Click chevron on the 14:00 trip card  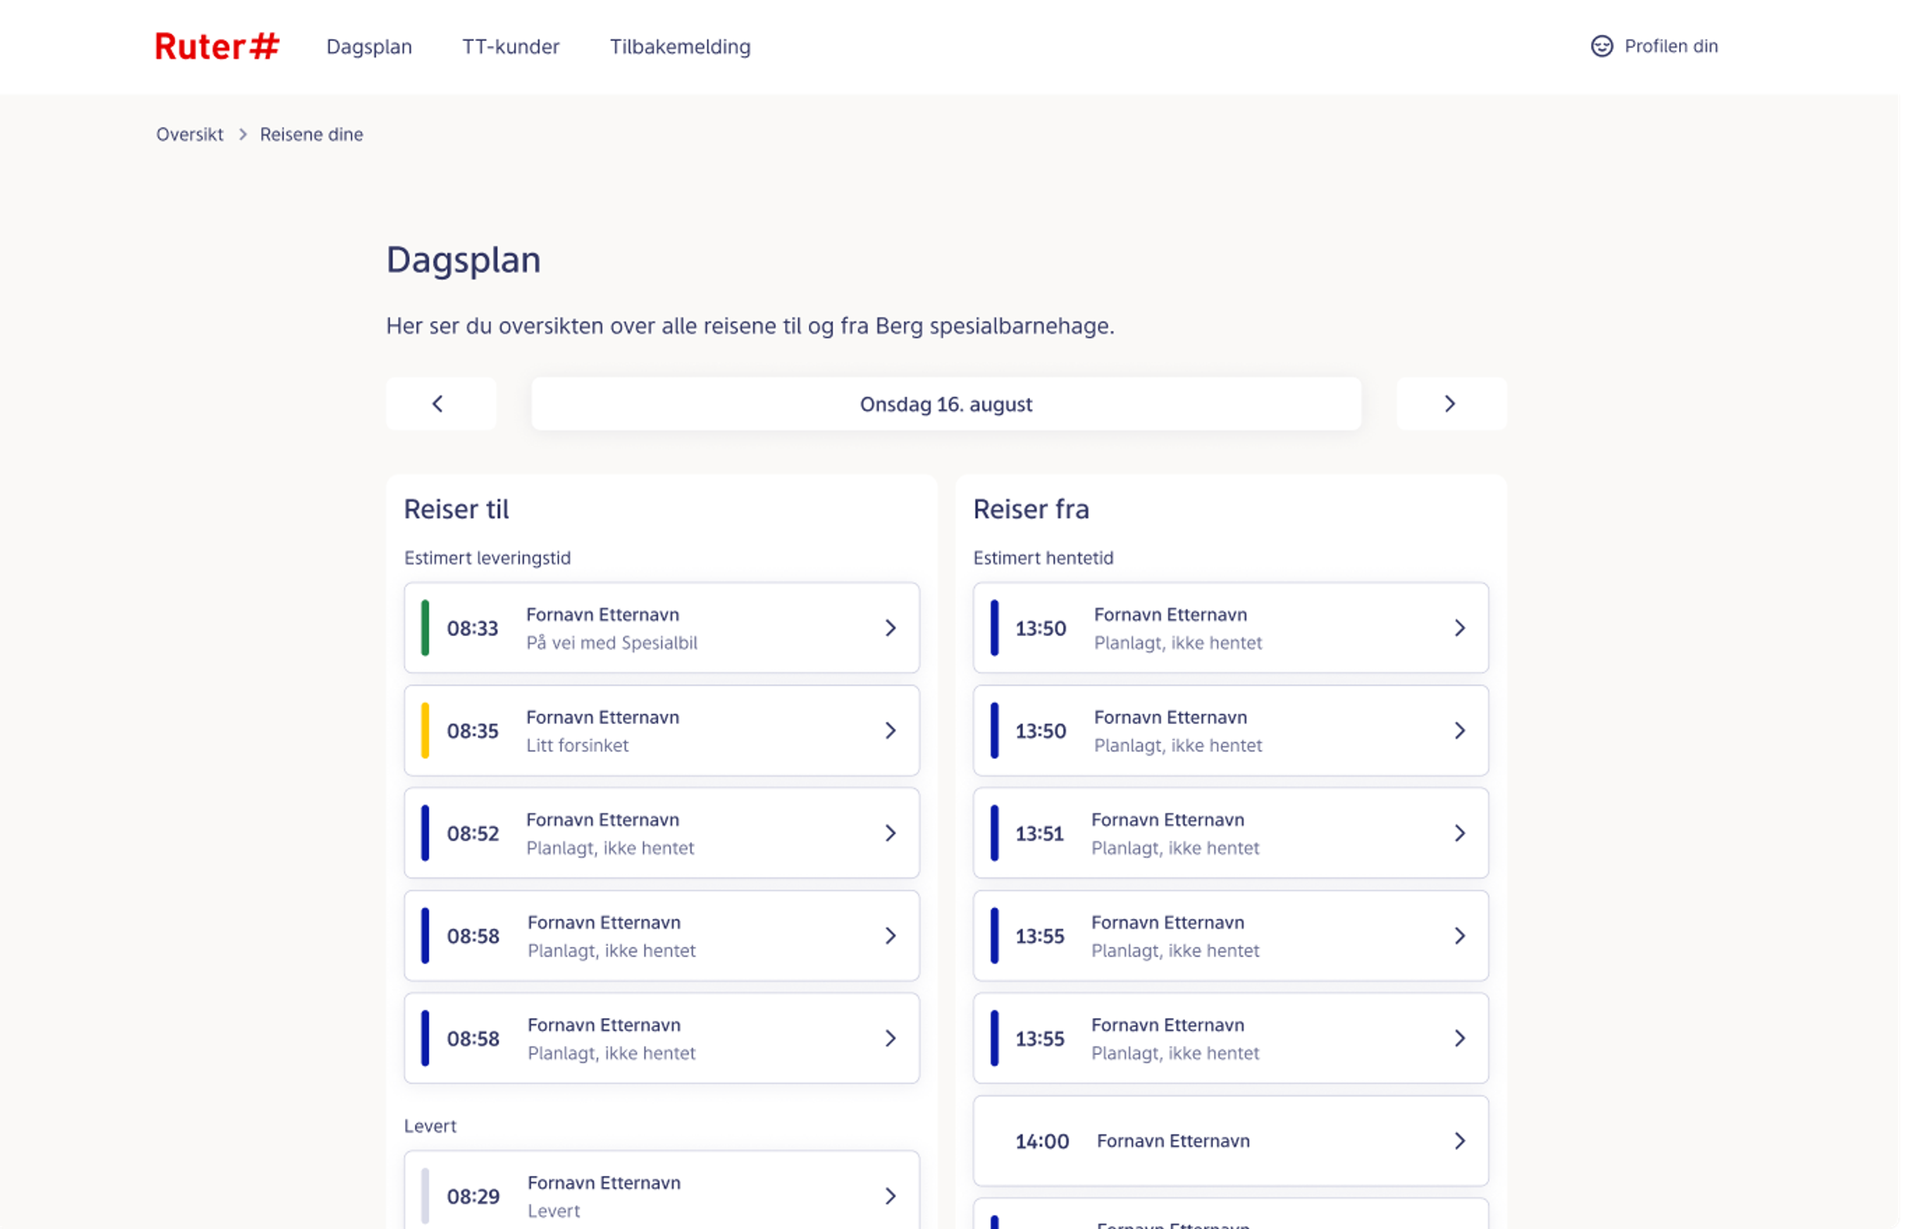(x=1459, y=1141)
